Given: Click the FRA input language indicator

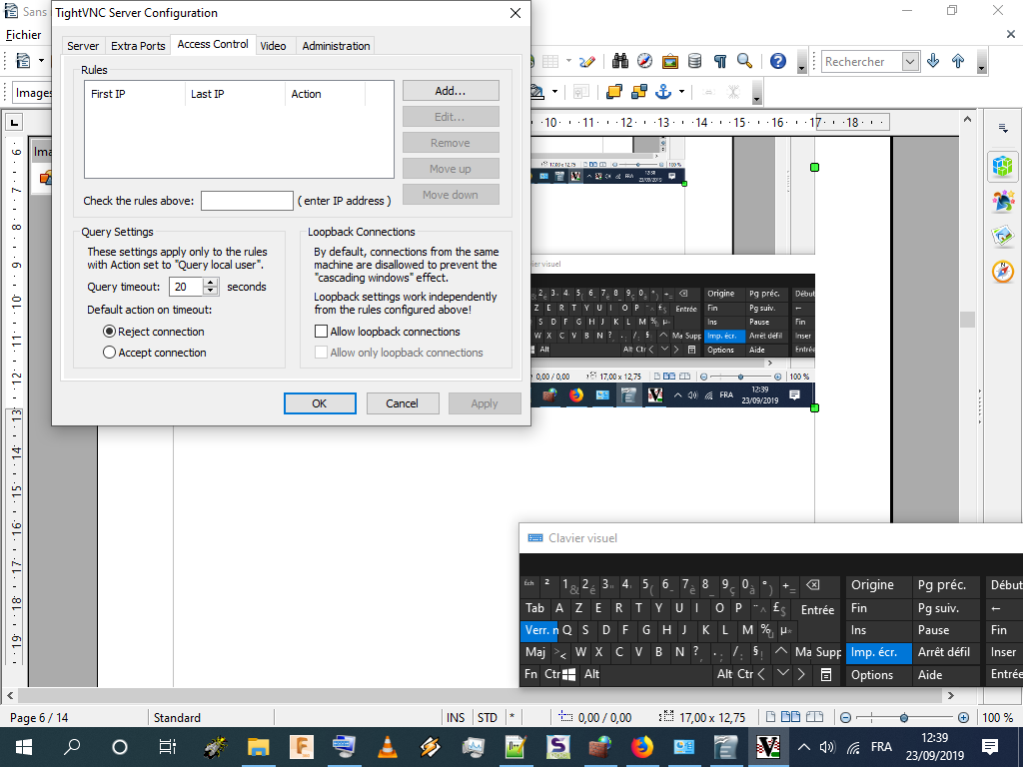Looking at the screenshot, I should (881, 747).
